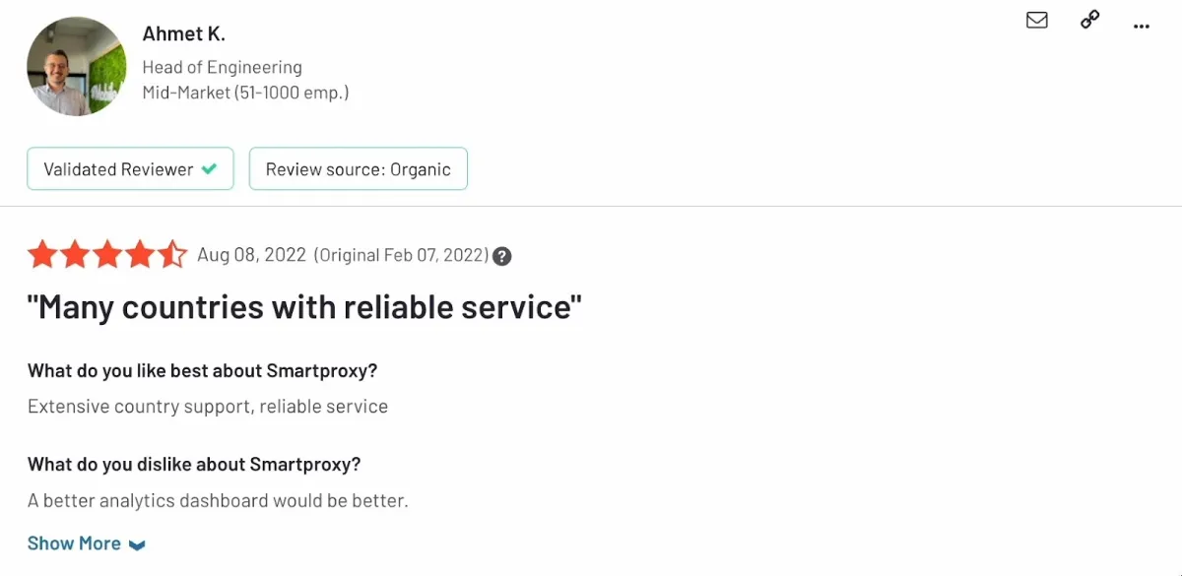Click the Validated Reviewer badge
The image size is (1182, 576).
(x=130, y=168)
